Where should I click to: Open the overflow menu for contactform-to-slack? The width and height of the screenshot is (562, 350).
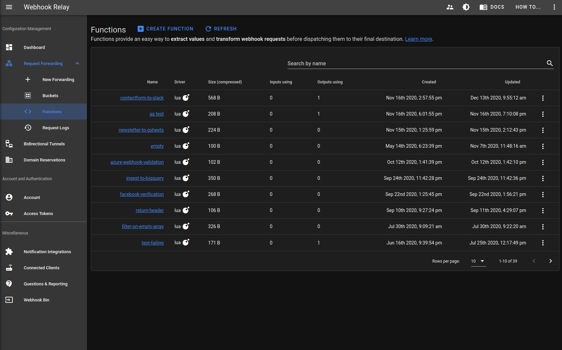pyautogui.click(x=543, y=98)
